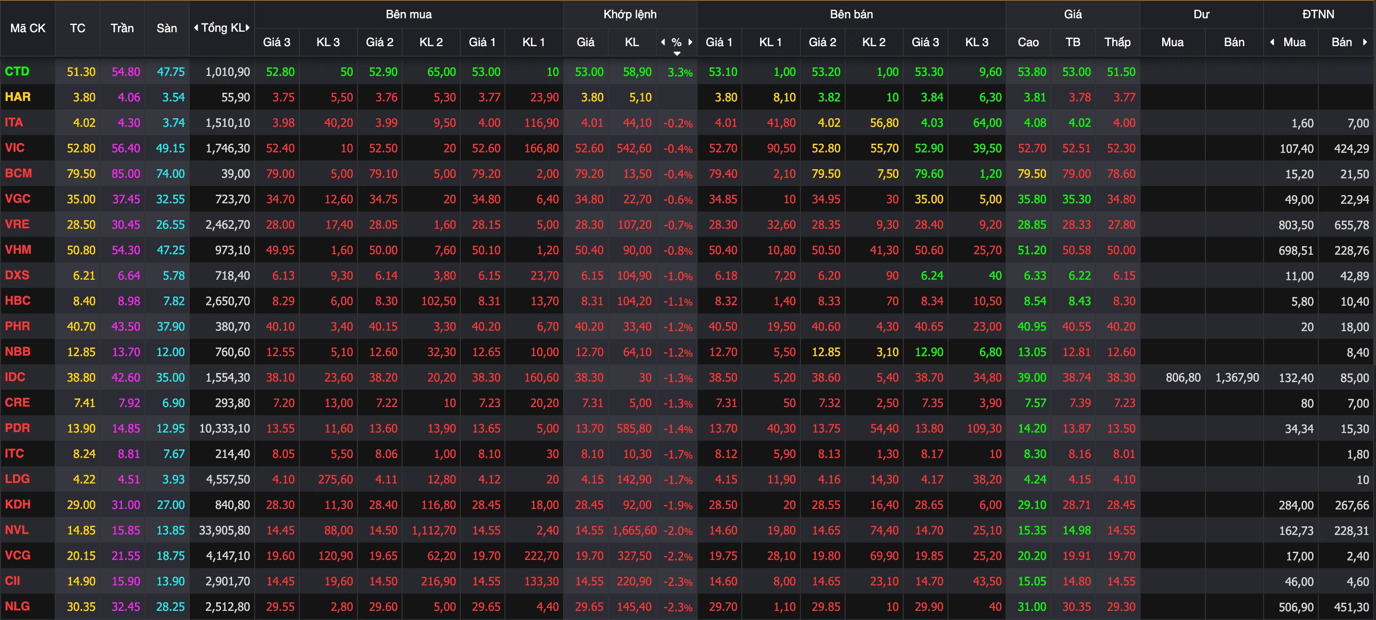1376x620 pixels.
Task: Select CTD percent change 3.3% cell
Action: pos(680,72)
